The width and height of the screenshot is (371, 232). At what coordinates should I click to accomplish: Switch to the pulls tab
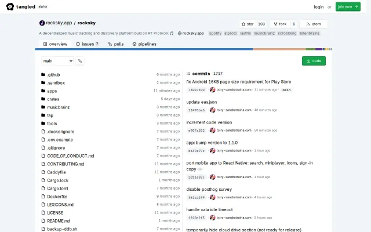116,44
